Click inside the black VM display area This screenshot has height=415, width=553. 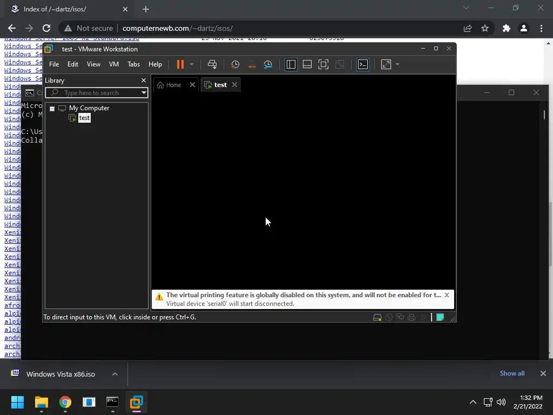[302, 191]
